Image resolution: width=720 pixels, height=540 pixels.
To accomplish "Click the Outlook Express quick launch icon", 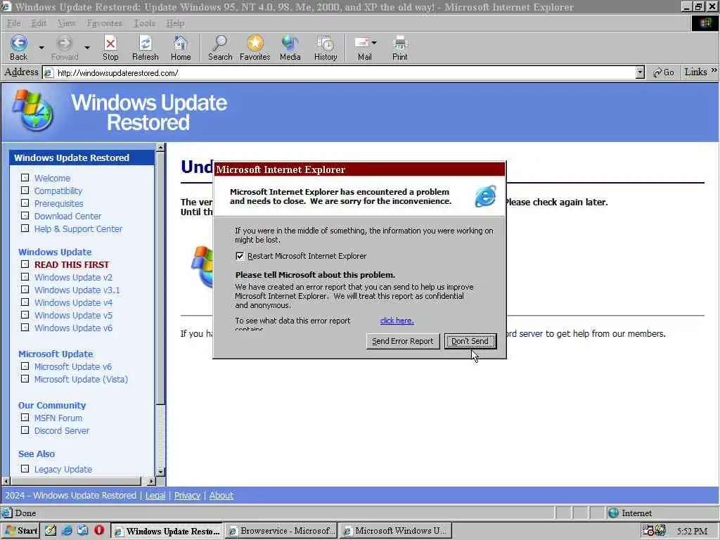I will (x=83, y=530).
